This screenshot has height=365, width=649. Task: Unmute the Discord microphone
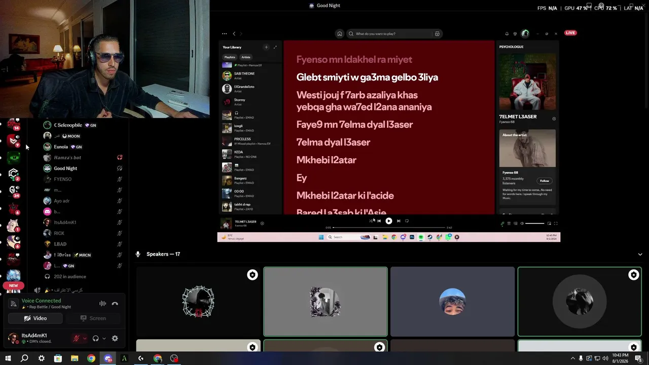[x=77, y=339]
